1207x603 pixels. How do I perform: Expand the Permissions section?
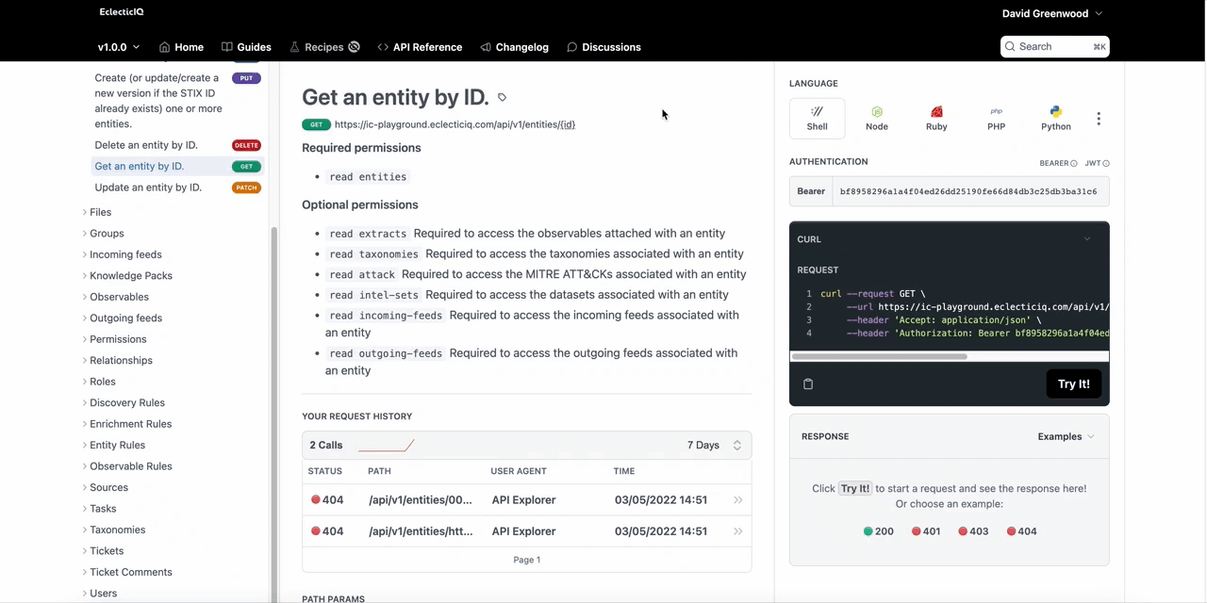pyautogui.click(x=114, y=339)
